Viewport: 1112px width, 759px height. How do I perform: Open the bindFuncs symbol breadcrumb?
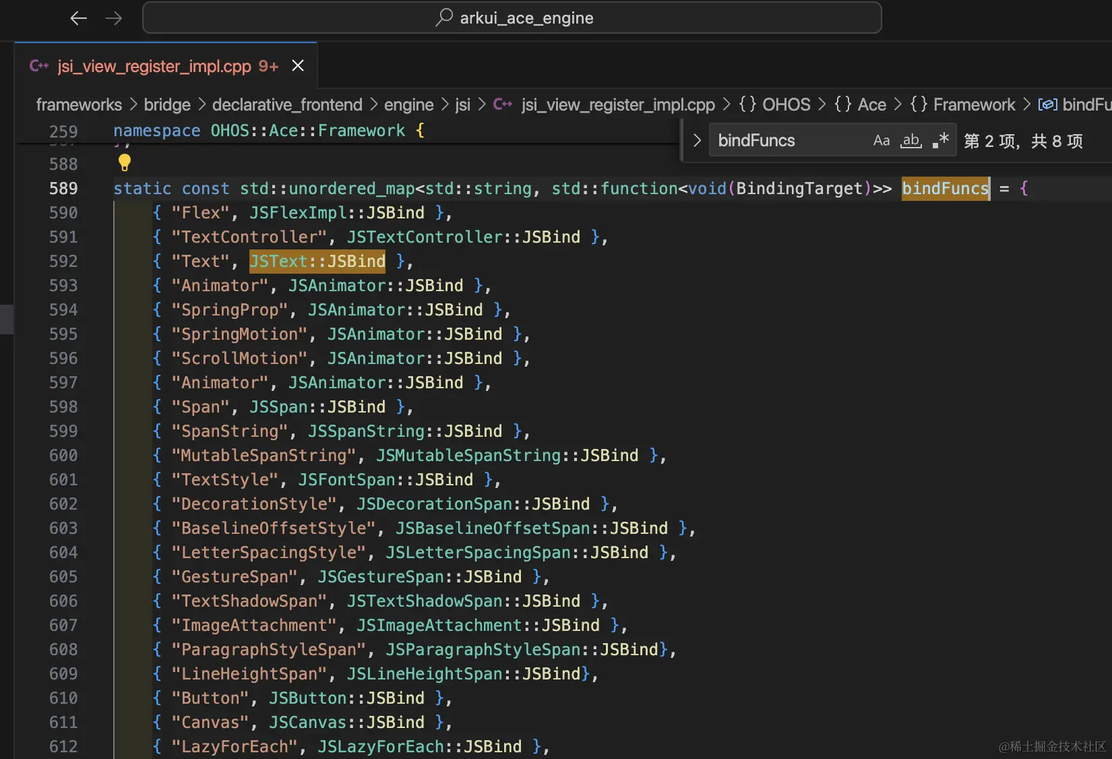click(1075, 104)
